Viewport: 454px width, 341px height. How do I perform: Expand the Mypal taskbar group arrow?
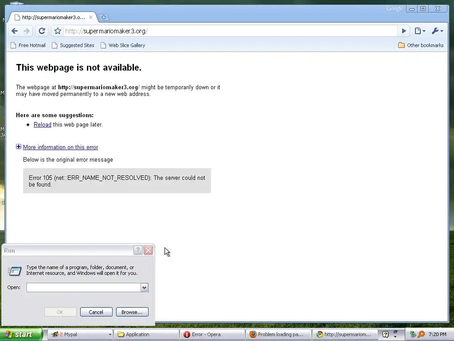(110, 334)
